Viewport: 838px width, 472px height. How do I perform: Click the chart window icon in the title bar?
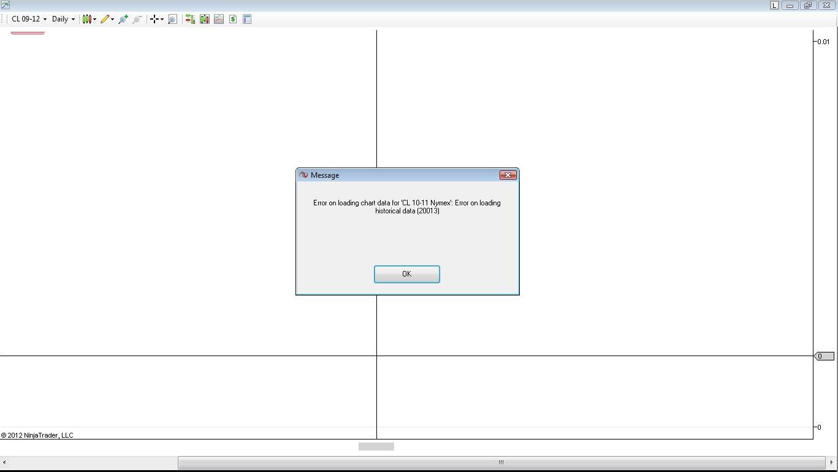6,5
